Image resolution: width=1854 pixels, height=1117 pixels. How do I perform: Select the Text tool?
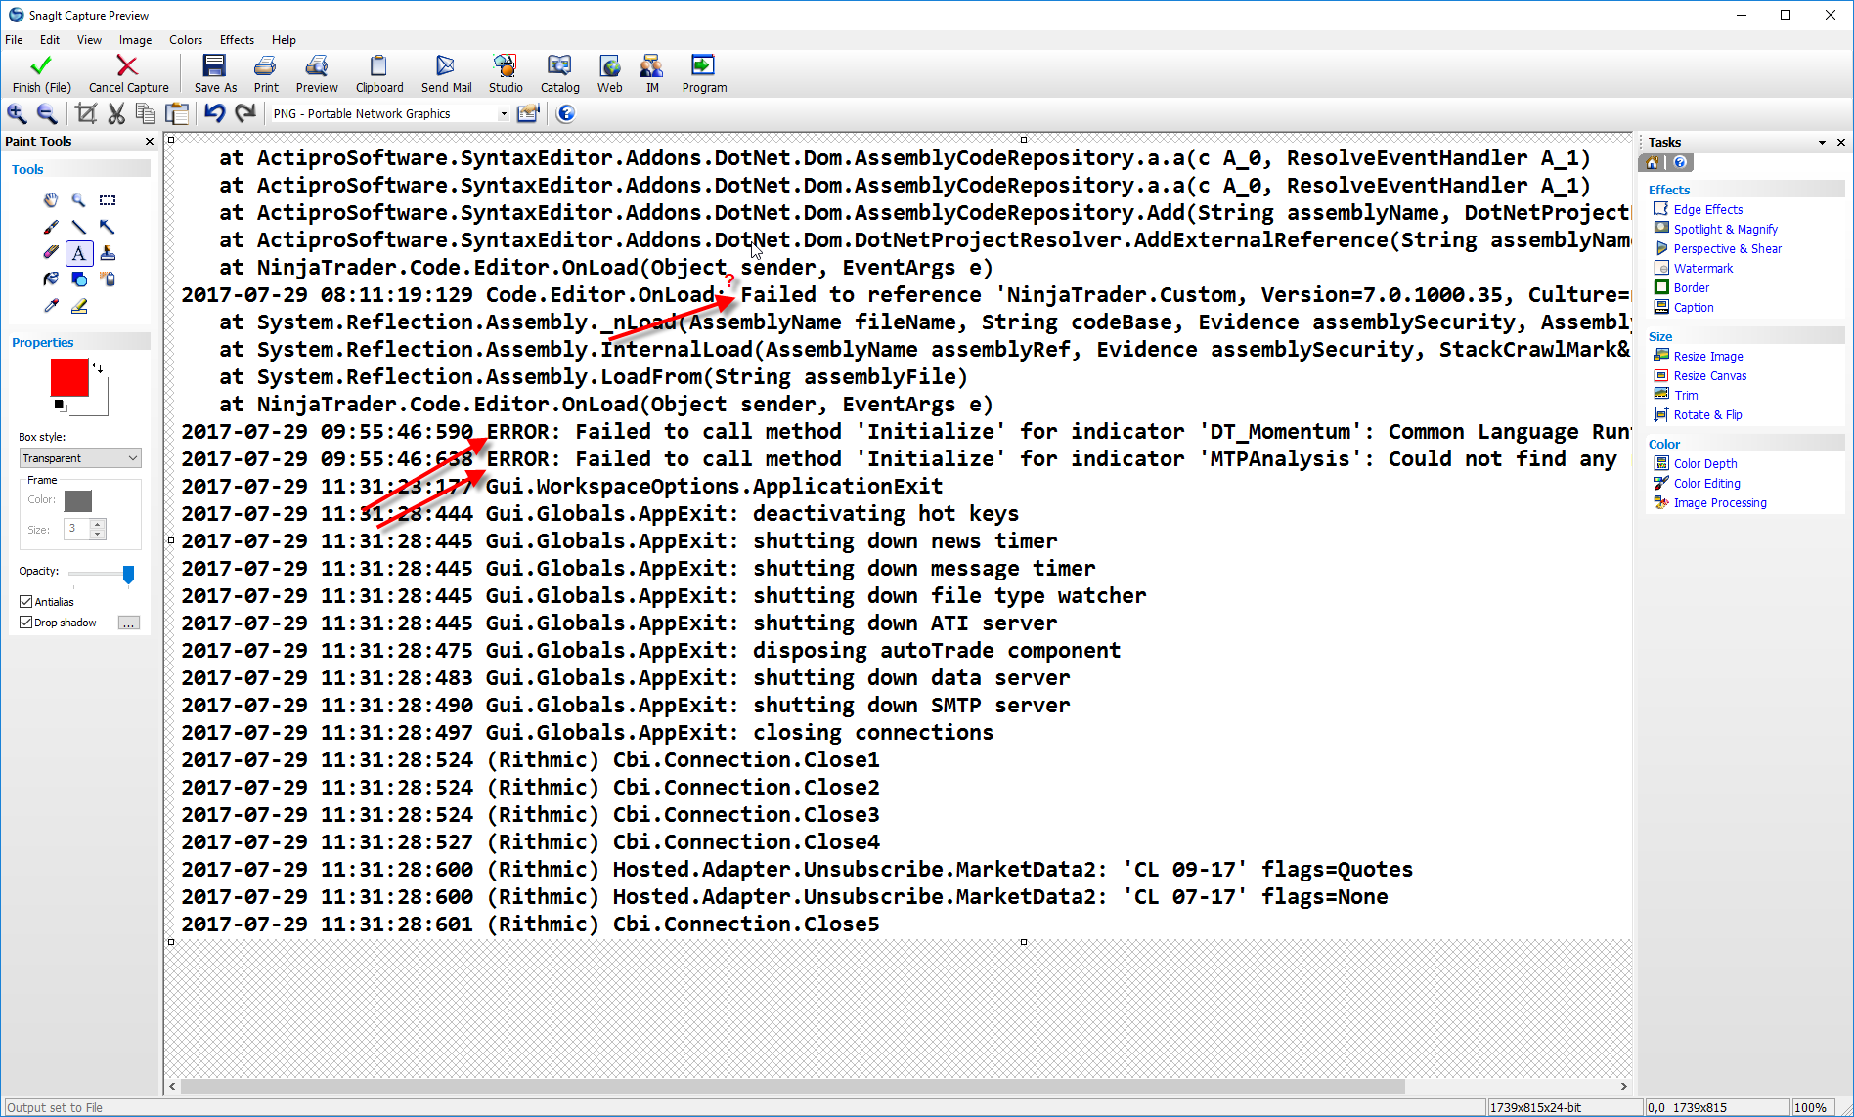pos(79,254)
